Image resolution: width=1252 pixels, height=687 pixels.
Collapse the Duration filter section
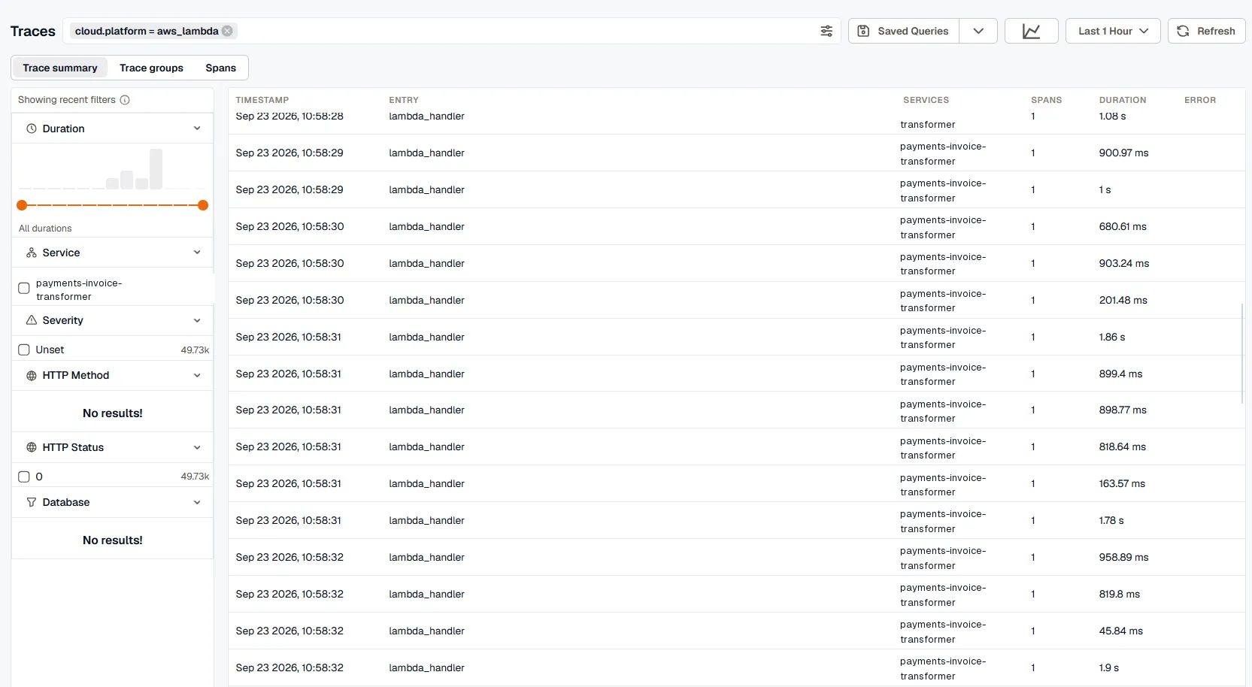[197, 129]
